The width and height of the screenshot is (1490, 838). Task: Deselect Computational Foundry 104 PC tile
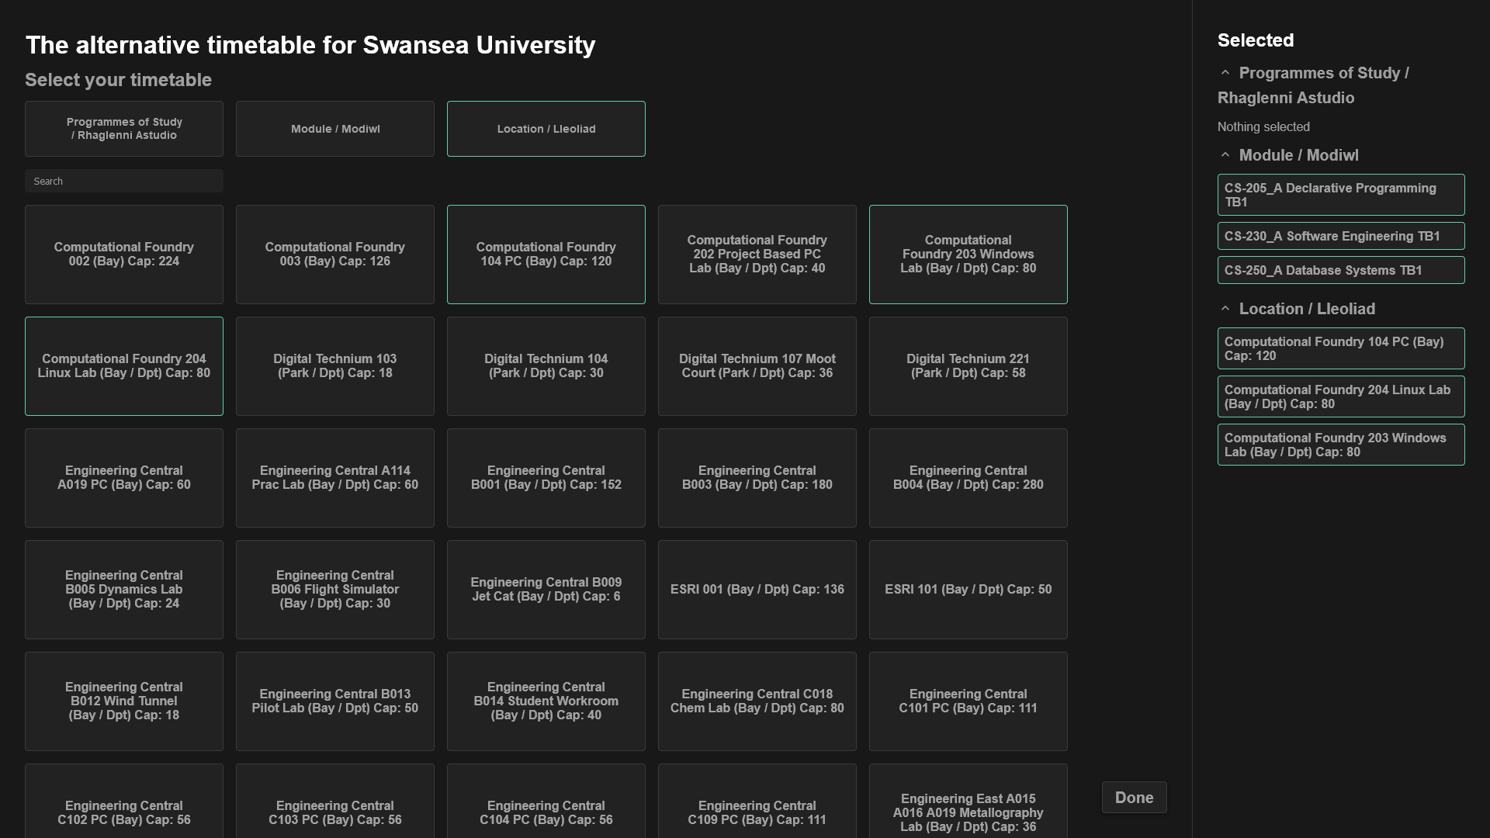click(546, 255)
